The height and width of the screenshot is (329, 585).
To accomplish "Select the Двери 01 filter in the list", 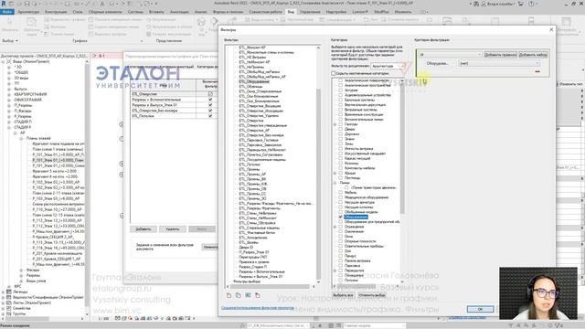I will pos(246,247).
